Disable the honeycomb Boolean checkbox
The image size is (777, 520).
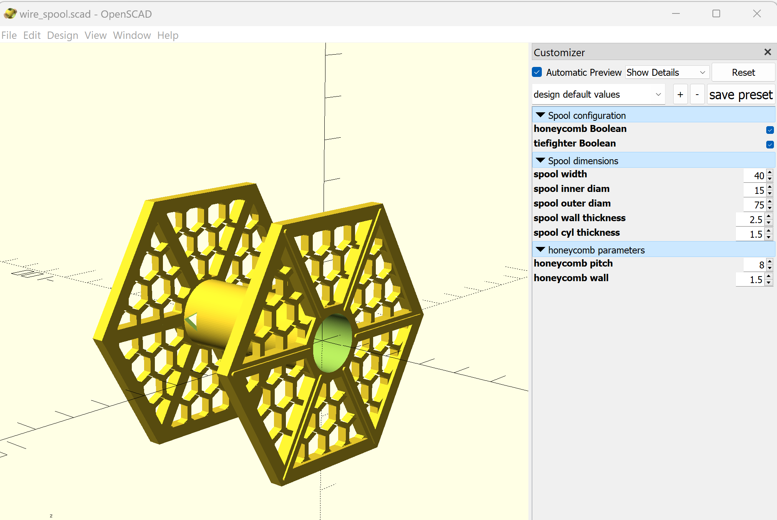pos(770,130)
